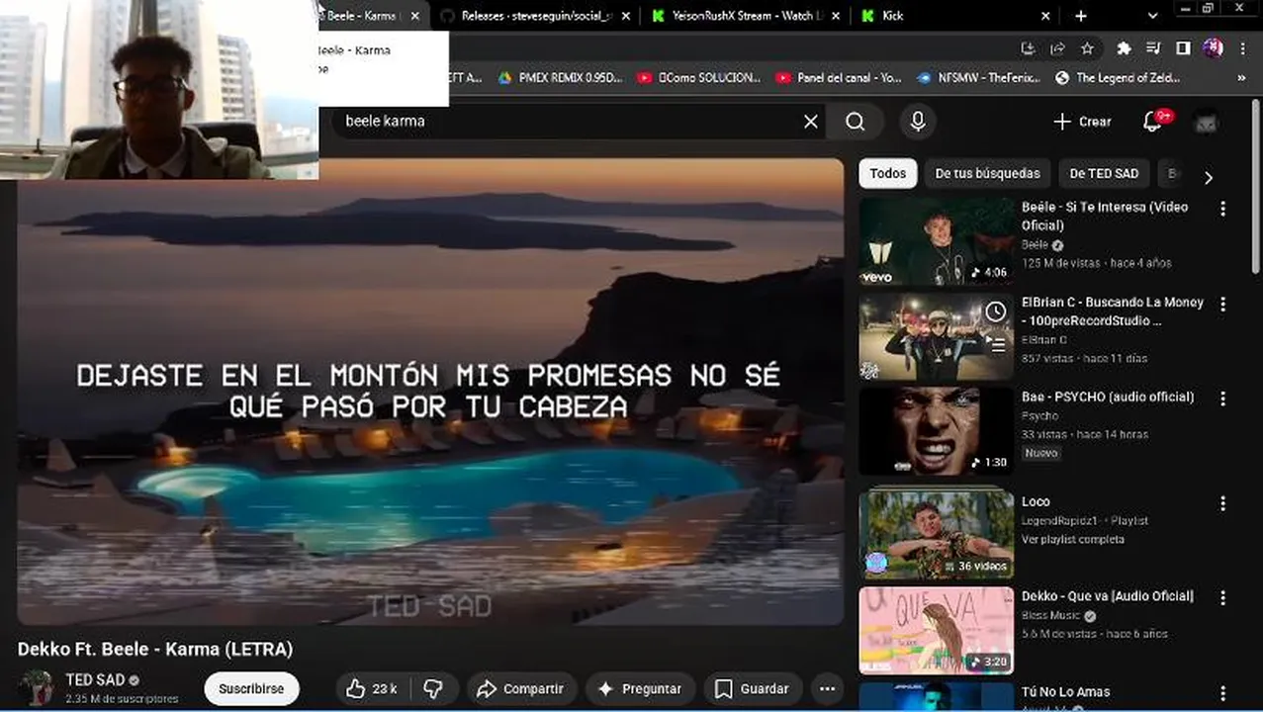Close the Kick tab

(x=1046, y=16)
